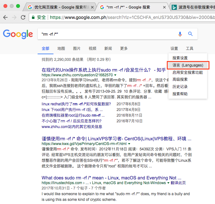215x204 pixels.
Task: Open sitelink 在终端模拟器里root运行sudo rm-rf
Action: tap(73, 115)
